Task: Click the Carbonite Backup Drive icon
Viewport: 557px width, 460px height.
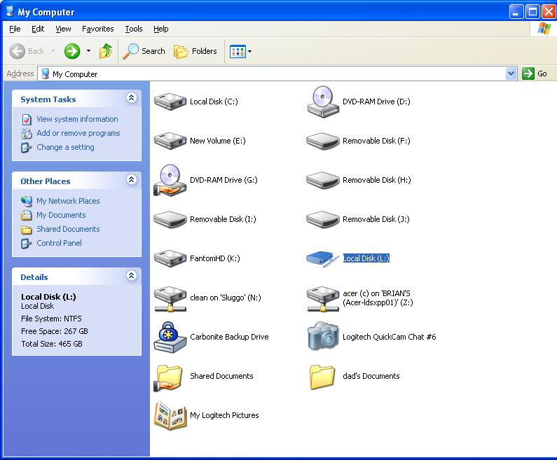Action: [170, 337]
